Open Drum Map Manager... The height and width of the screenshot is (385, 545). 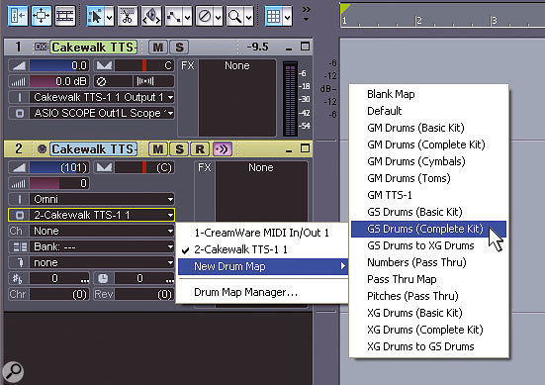click(x=263, y=292)
